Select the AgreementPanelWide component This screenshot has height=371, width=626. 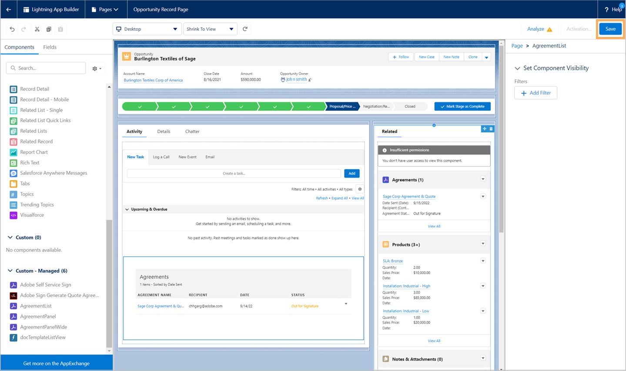pyautogui.click(x=44, y=327)
